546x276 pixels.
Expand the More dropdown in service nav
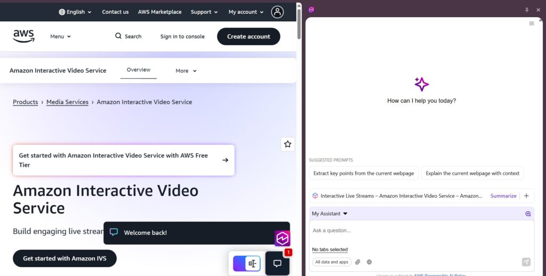186,71
